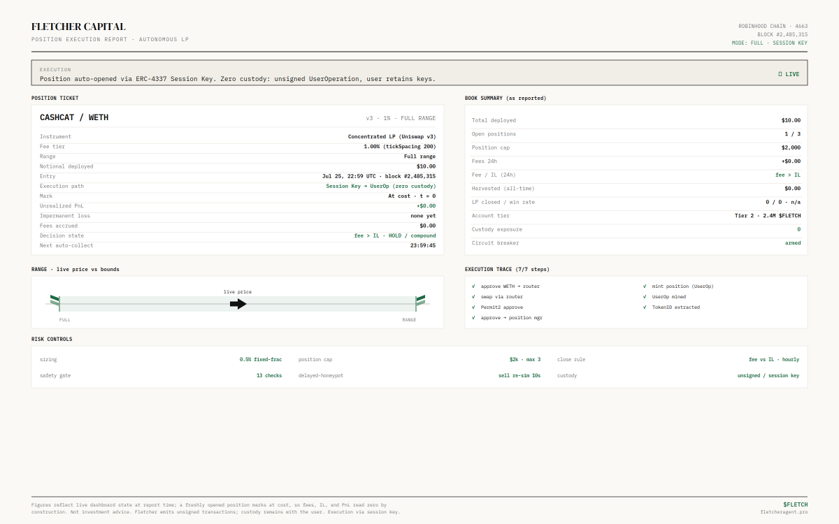Click the Fees accrued $0.00 value
Image resolution: width=839 pixels, height=524 pixels.
427,226
